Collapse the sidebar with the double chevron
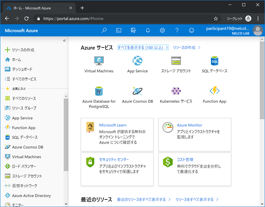The height and width of the screenshot is (207, 265). pyautogui.click(x=64, y=40)
